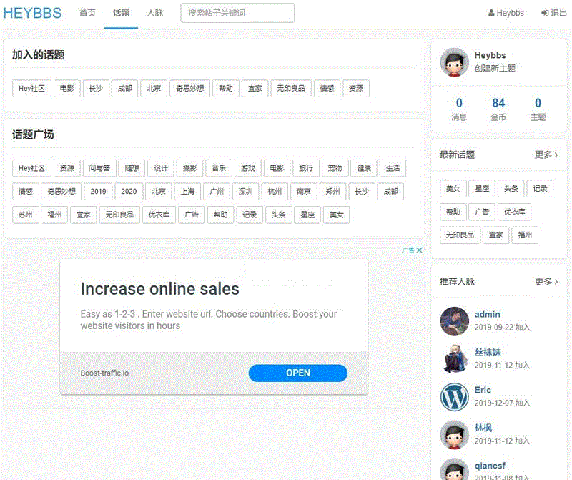The height and width of the screenshot is (480, 572).
Task: Expand 更多 in 推荐人脉 panel
Action: (x=546, y=282)
